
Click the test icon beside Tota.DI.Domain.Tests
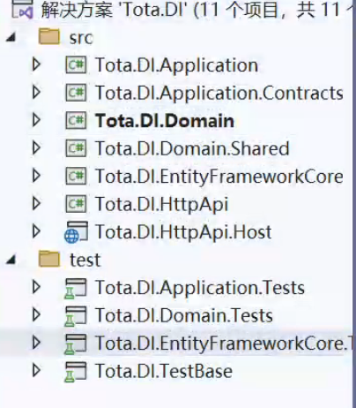pos(76,316)
